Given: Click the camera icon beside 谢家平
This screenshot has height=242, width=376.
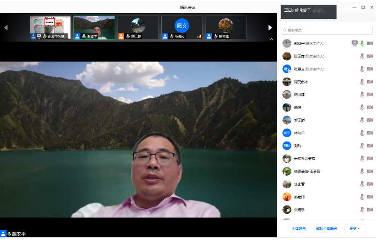Looking at the screenshot, I should pos(370,43).
